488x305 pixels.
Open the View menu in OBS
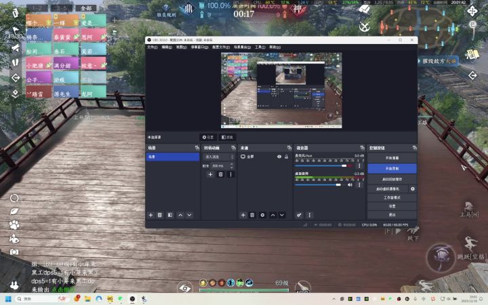click(x=182, y=47)
